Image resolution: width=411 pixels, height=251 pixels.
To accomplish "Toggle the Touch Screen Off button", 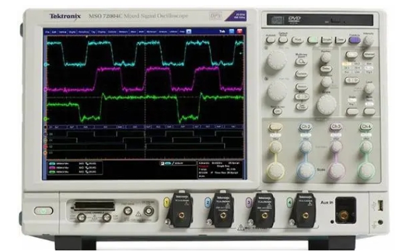I will [x=277, y=111].
